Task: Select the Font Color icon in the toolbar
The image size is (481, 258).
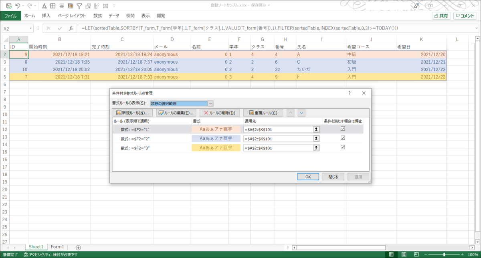Action: tap(44, 6)
